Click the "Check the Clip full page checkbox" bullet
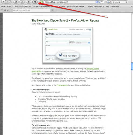 pos(51,99)
